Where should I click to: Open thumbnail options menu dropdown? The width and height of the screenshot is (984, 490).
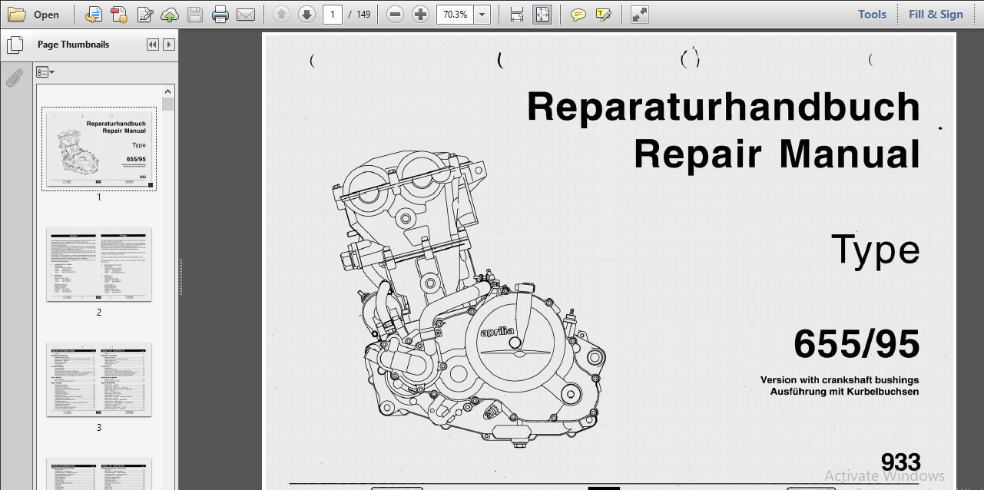45,72
